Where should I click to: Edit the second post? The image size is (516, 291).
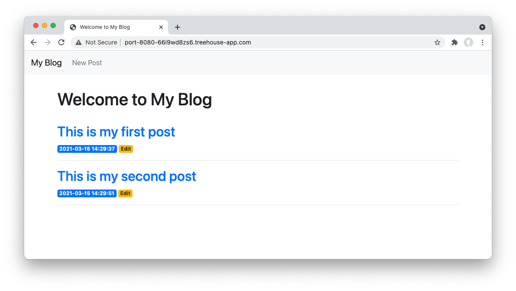pyautogui.click(x=125, y=193)
